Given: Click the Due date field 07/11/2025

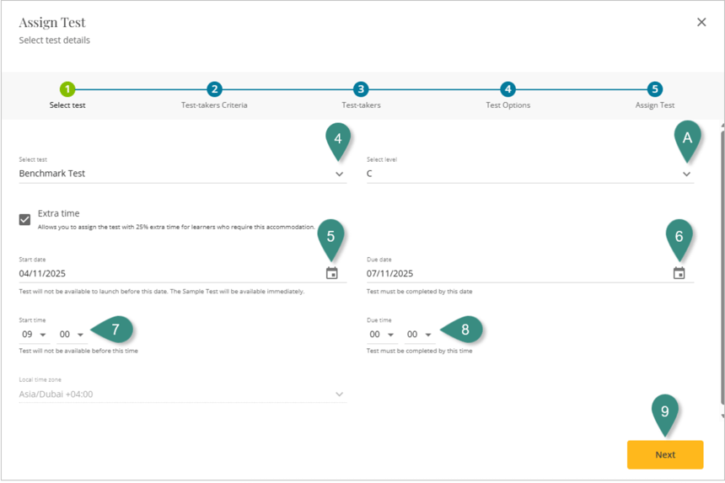Looking at the screenshot, I should [x=514, y=273].
